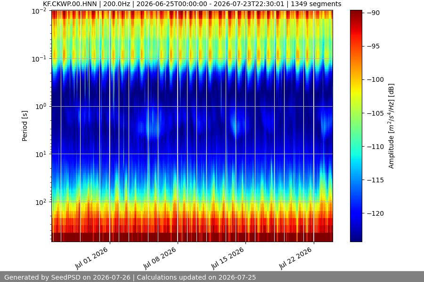Click the −95 colorbar tick label
Viewport: 424px width, 282px height.
click(x=373, y=46)
